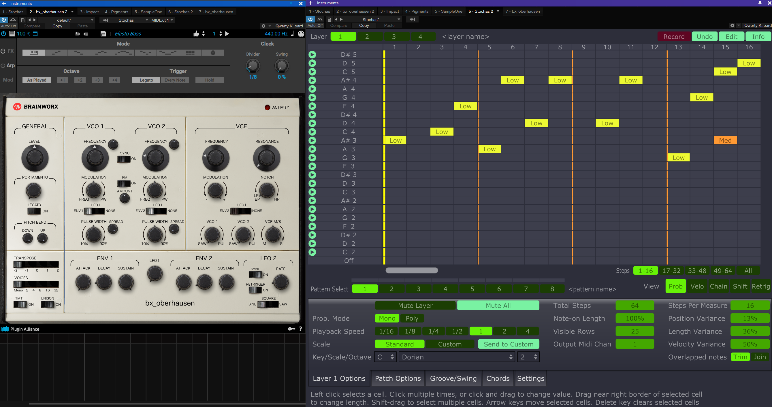Select steps 17-32 range
The height and width of the screenshot is (407, 772).
pyautogui.click(x=671, y=271)
